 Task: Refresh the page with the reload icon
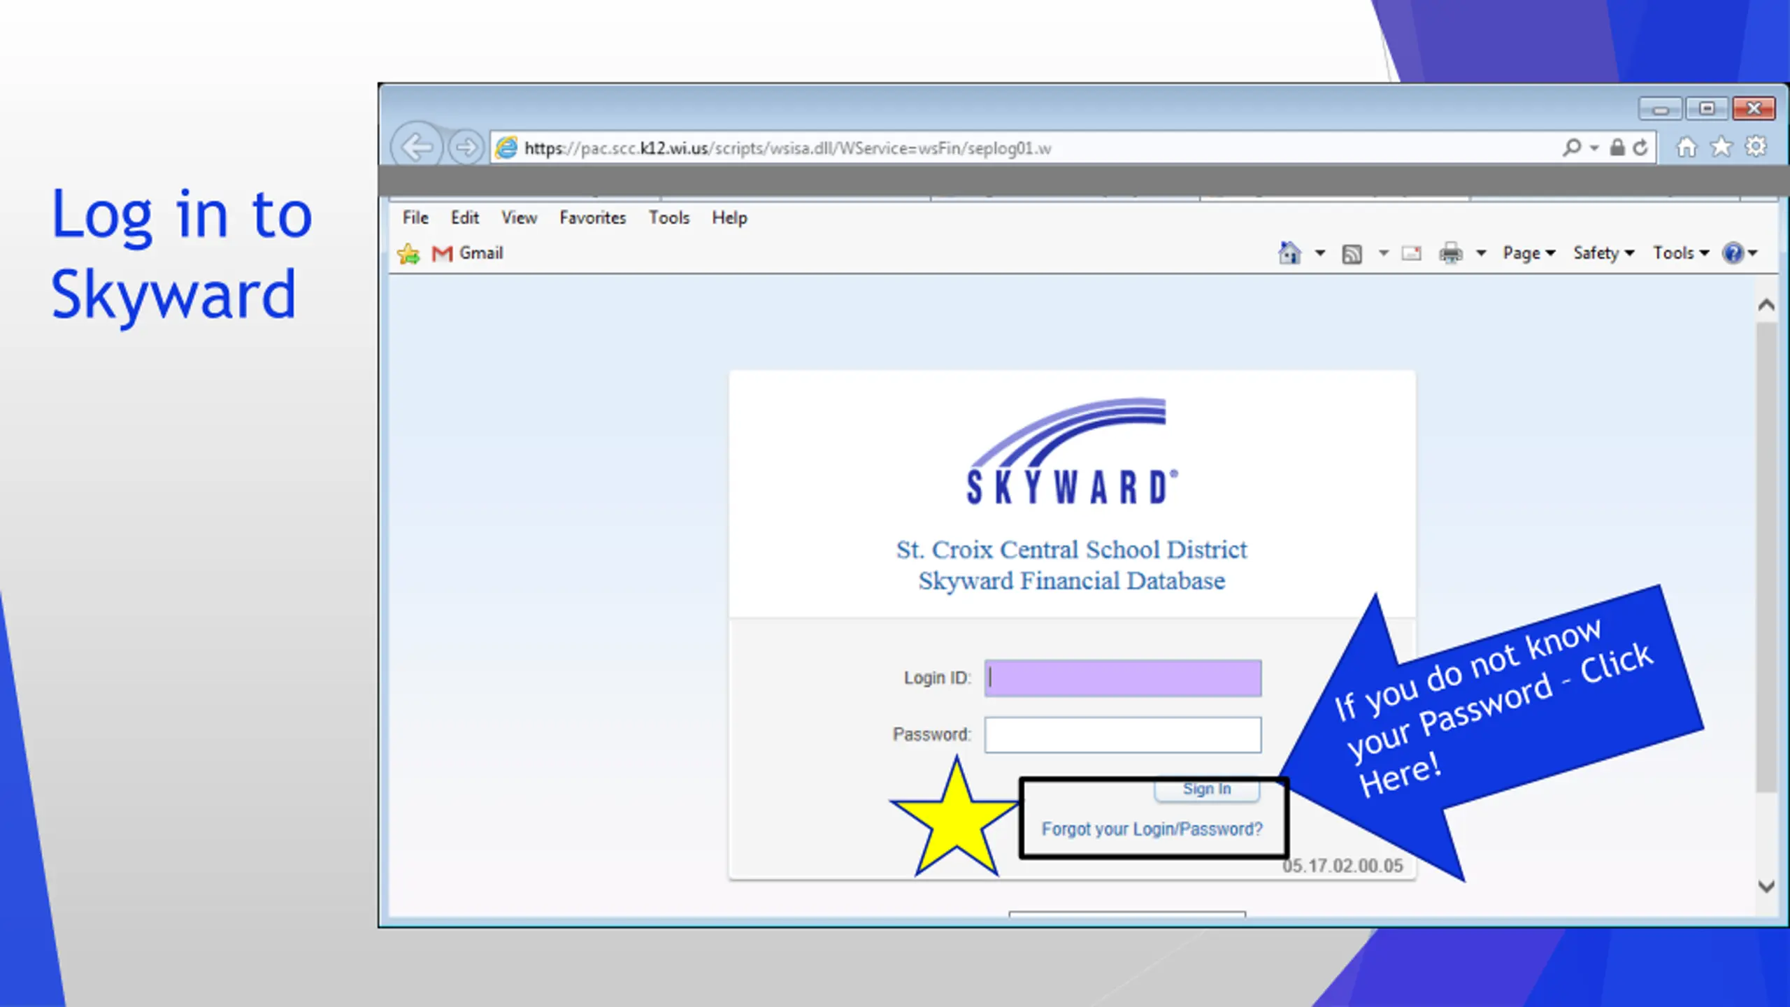(x=1640, y=148)
